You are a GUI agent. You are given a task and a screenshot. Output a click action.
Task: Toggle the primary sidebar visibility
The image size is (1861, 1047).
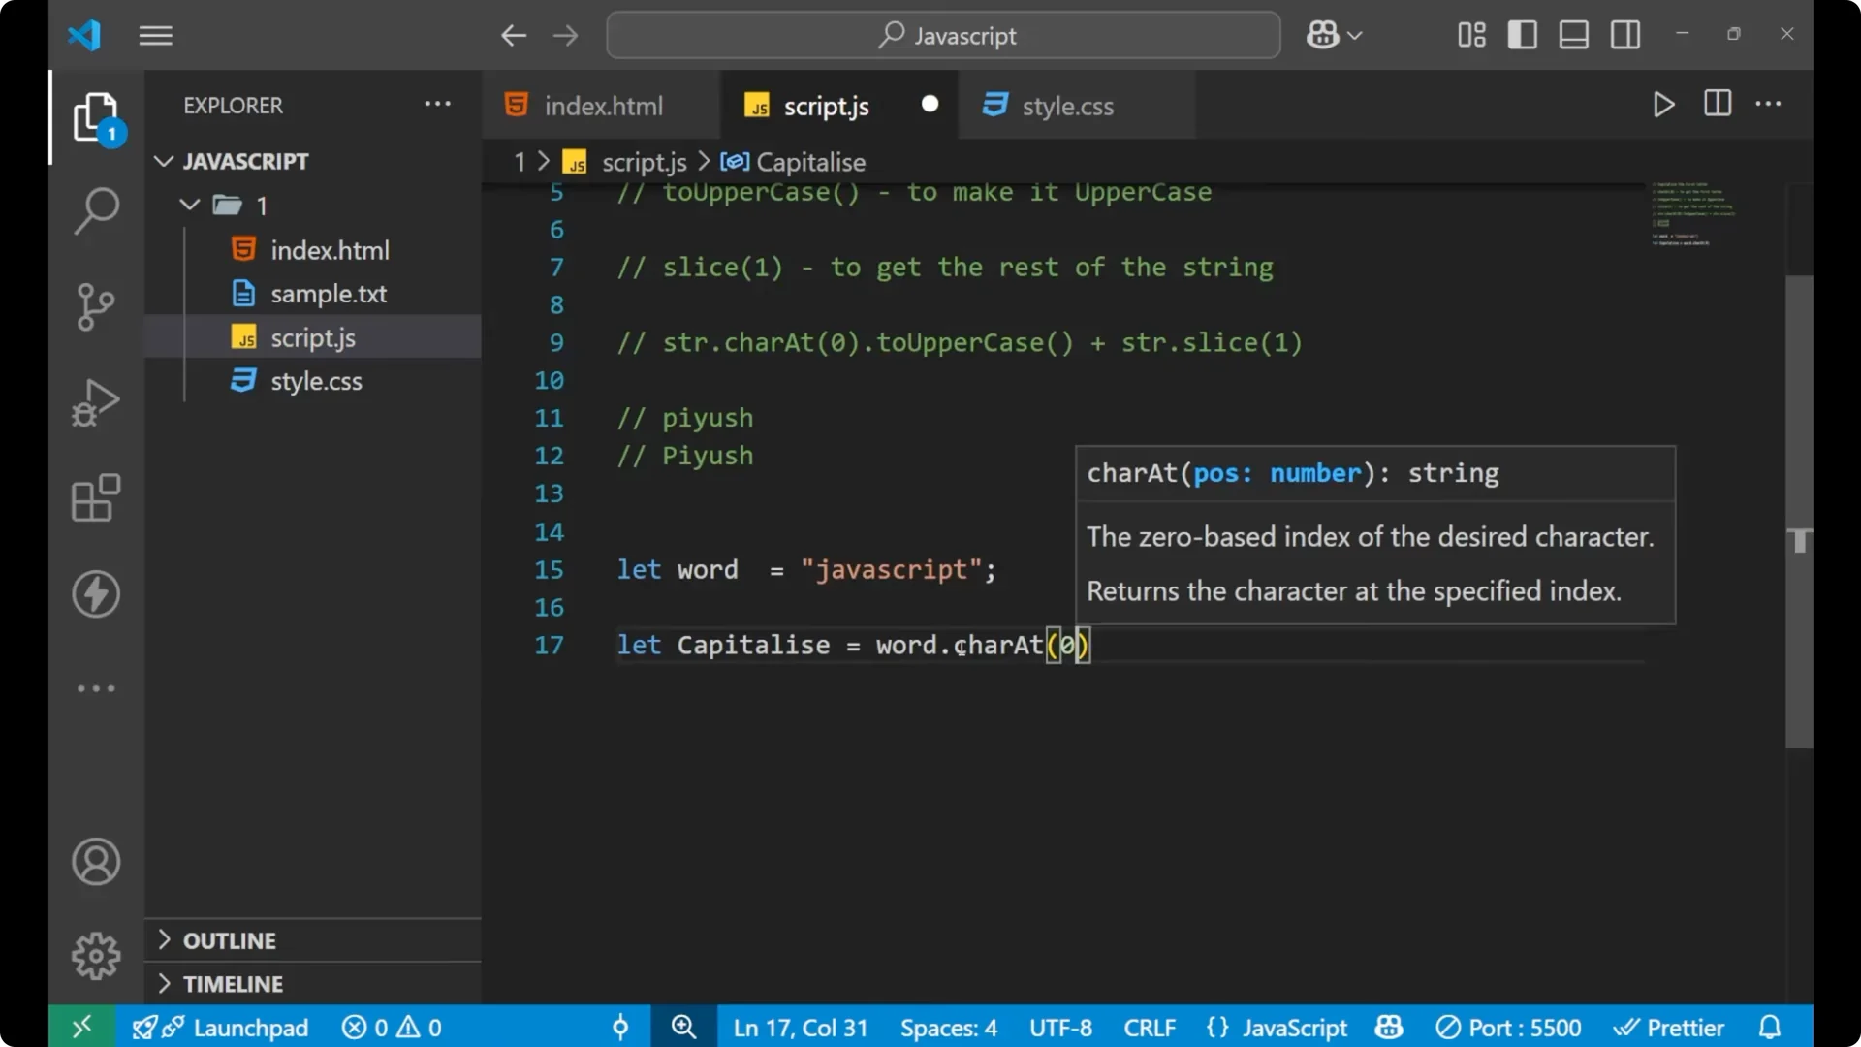[1522, 34]
